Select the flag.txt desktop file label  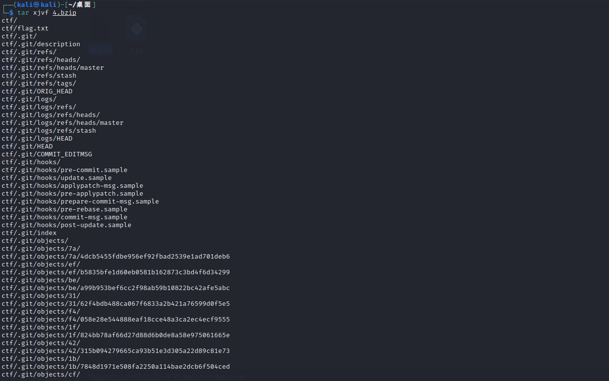pyautogui.click(x=101, y=50)
